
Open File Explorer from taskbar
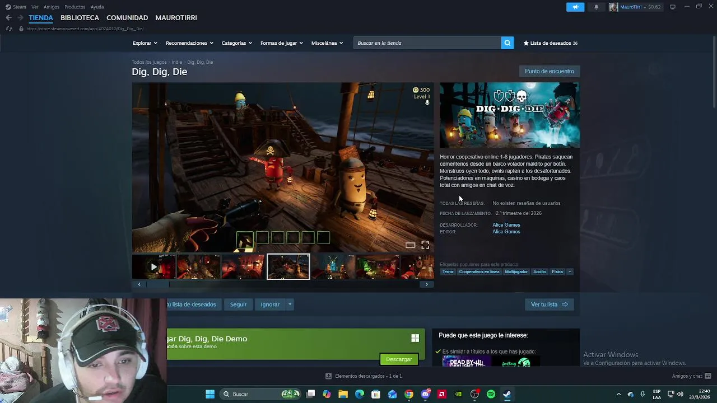pos(343,394)
